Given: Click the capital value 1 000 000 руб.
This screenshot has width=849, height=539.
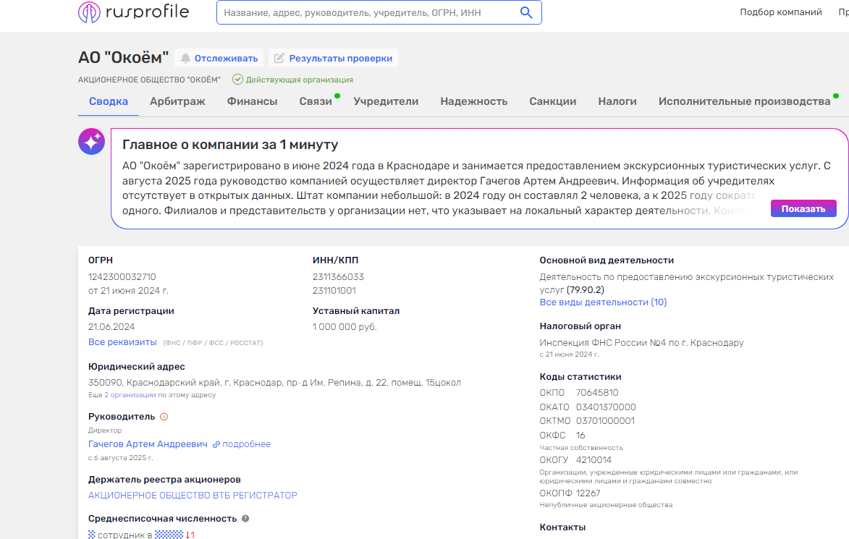Looking at the screenshot, I should point(345,327).
